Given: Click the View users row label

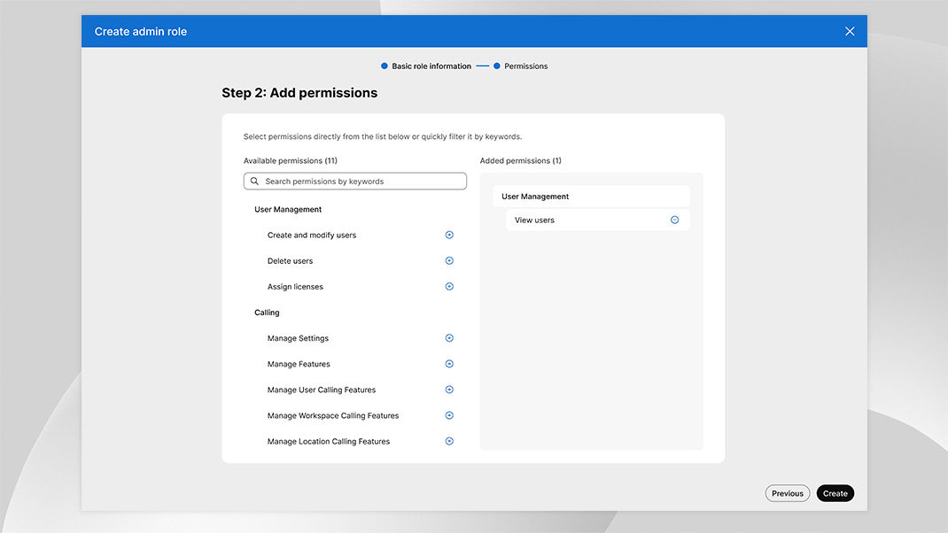Looking at the screenshot, I should tap(534, 220).
